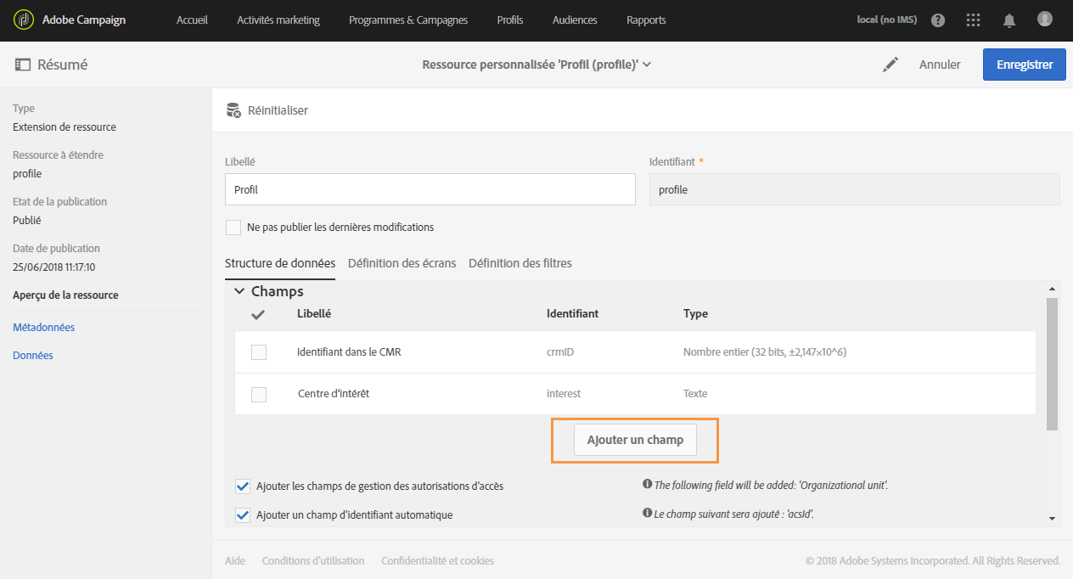Click the Réinitialiser database icon
This screenshot has height=579, width=1073.
coord(233,110)
